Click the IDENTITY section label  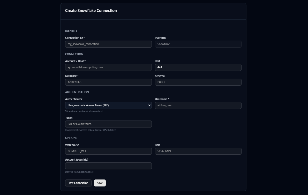pyautogui.click(x=71, y=31)
